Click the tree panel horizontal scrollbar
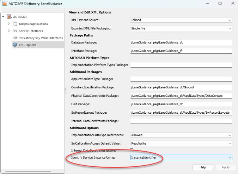 tap(28, 171)
